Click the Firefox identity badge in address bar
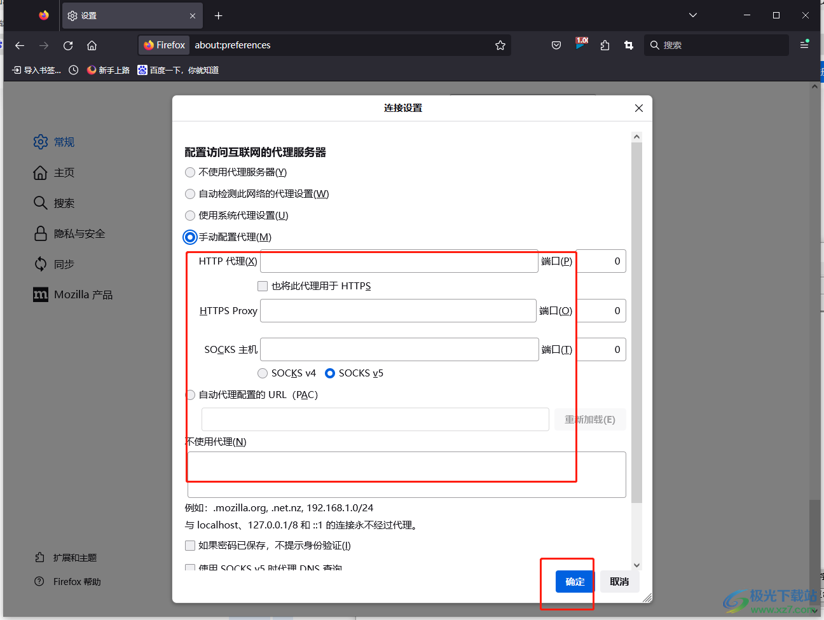824x620 pixels. click(164, 45)
